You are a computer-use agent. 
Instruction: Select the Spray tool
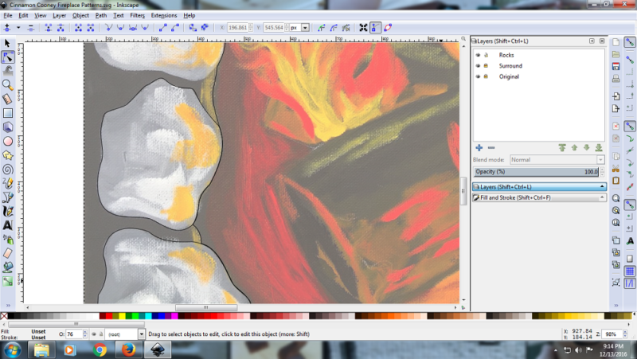tap(7, 239)
